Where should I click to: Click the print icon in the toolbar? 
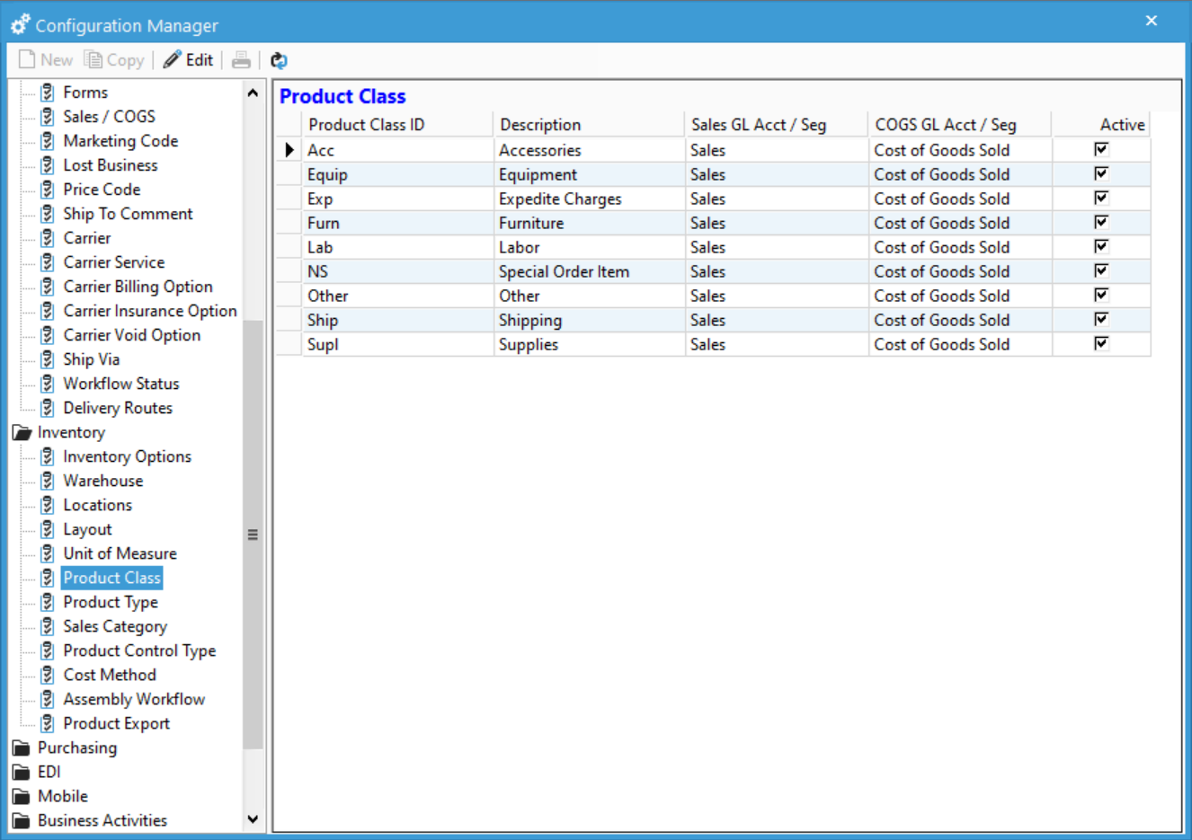pos(241,59)
